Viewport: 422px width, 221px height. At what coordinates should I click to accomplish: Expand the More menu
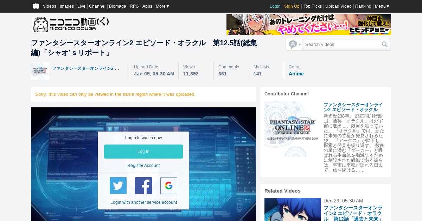tap(162, 6)
